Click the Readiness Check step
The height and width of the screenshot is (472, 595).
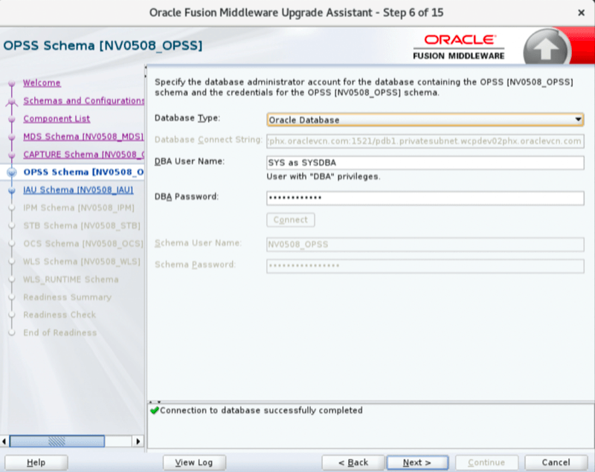pyautogui.click(x=59, y=314)
